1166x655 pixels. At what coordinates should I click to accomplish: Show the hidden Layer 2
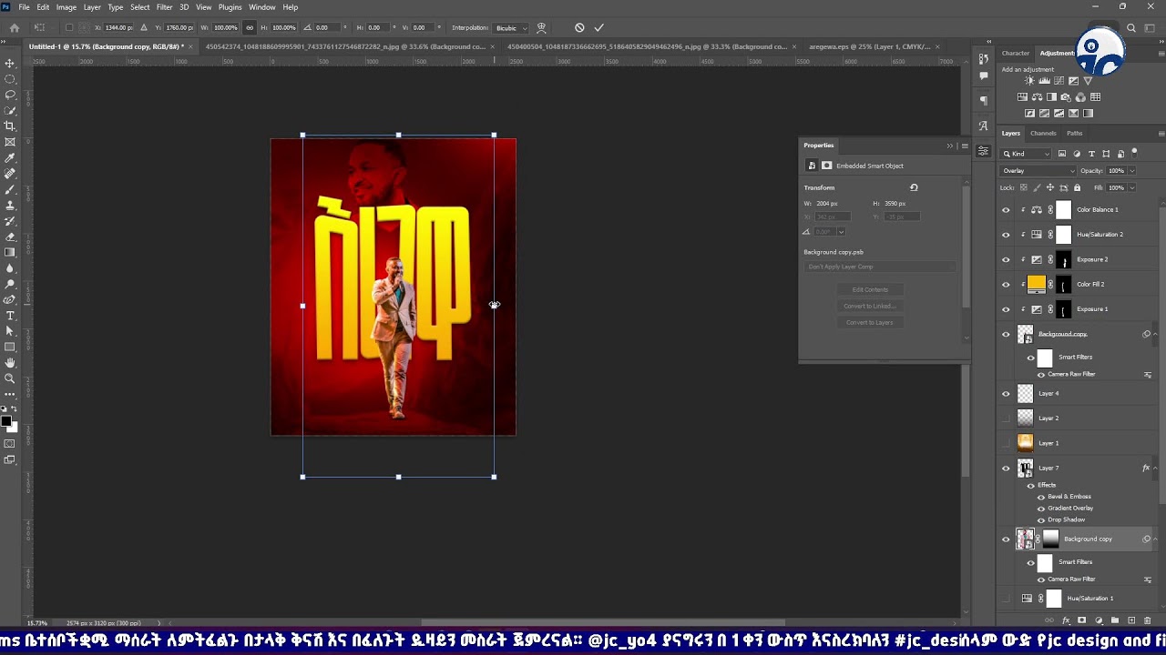pos(1006,418)
